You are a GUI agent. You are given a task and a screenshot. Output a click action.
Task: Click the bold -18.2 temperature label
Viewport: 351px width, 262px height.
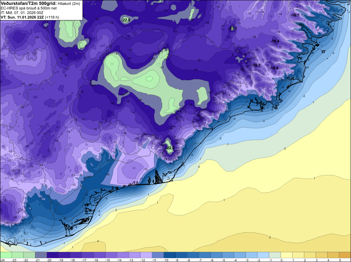click(256, 65)
